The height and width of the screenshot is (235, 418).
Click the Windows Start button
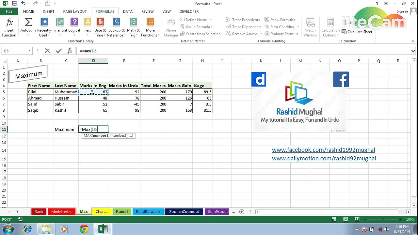click(8, 229)
